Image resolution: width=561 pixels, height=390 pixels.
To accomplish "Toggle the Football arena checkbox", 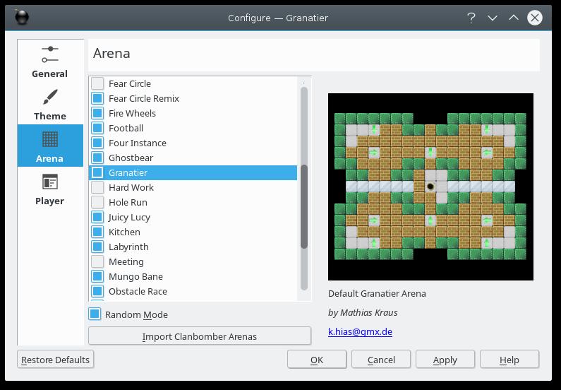I will click(x=97, y=128).
